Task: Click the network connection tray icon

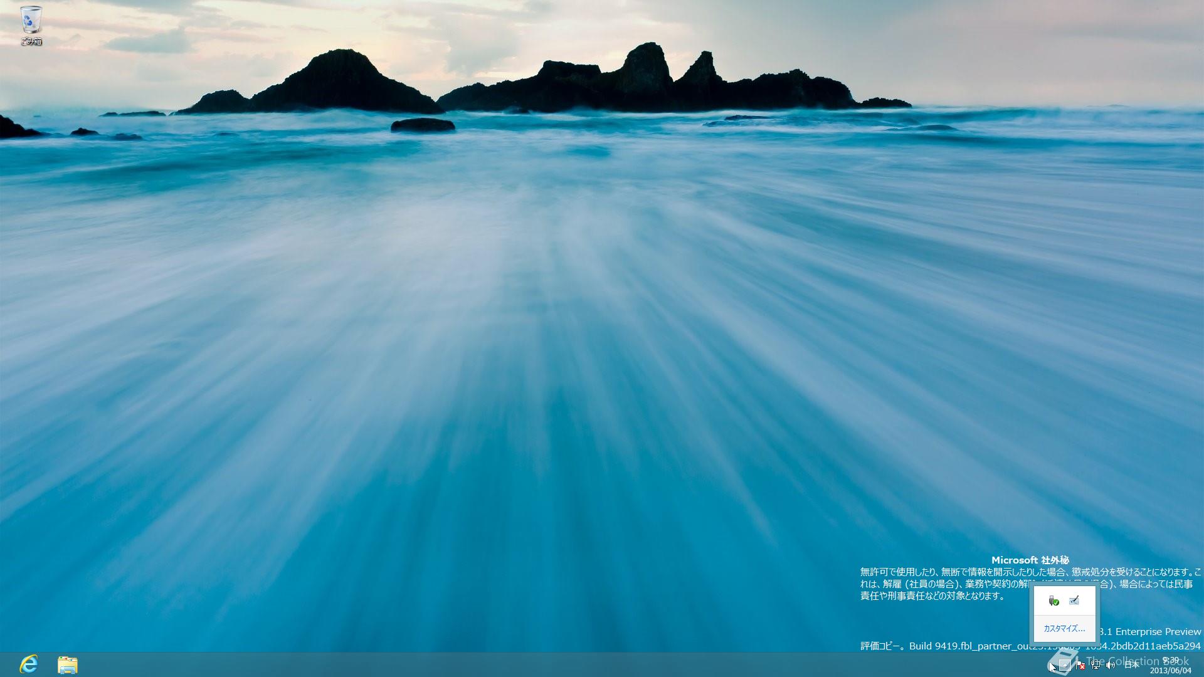Action: (1096, 665)
